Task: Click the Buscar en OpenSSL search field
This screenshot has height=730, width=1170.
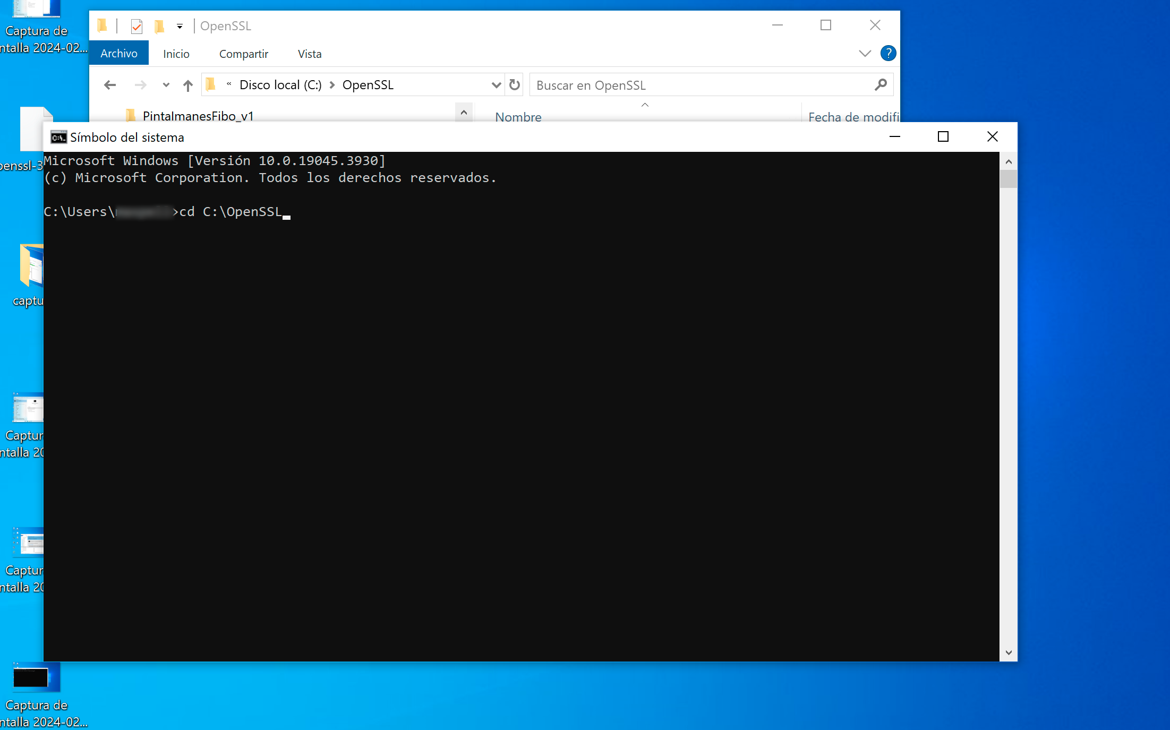Action: click(x=701, y=85)
